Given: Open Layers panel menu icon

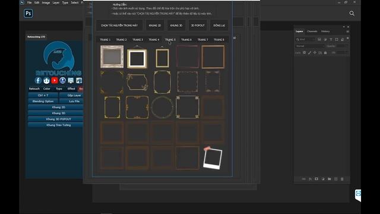Looking at the screenshot, I should tap(347, 32).
